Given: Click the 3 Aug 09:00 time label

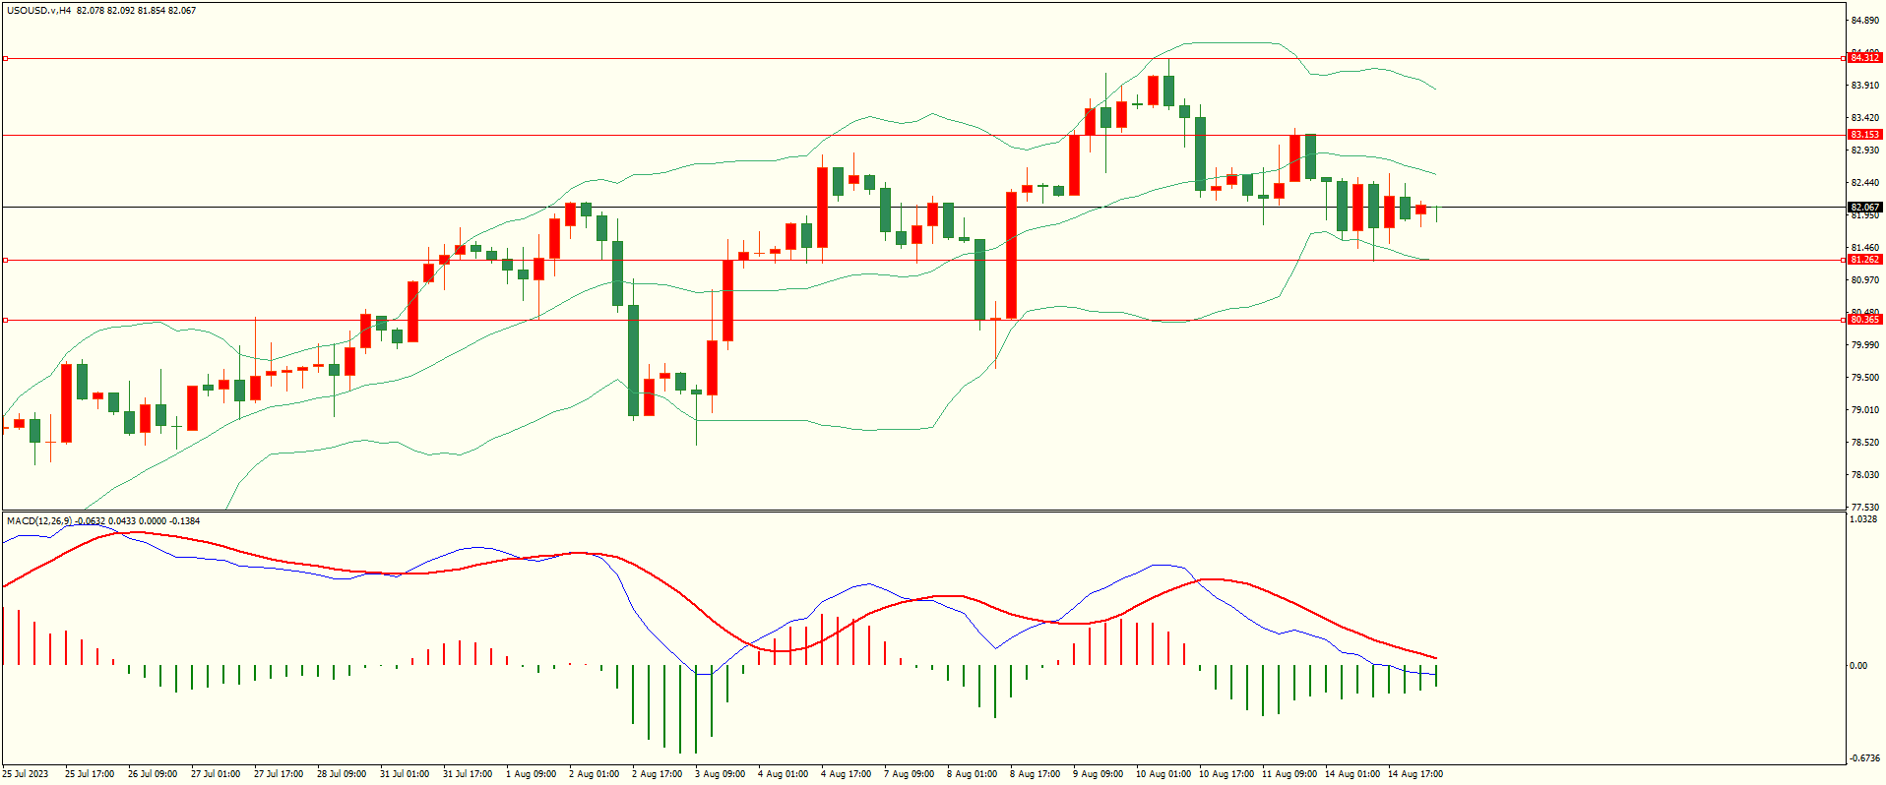Looking at the screenshot, I should click(720, 774).
